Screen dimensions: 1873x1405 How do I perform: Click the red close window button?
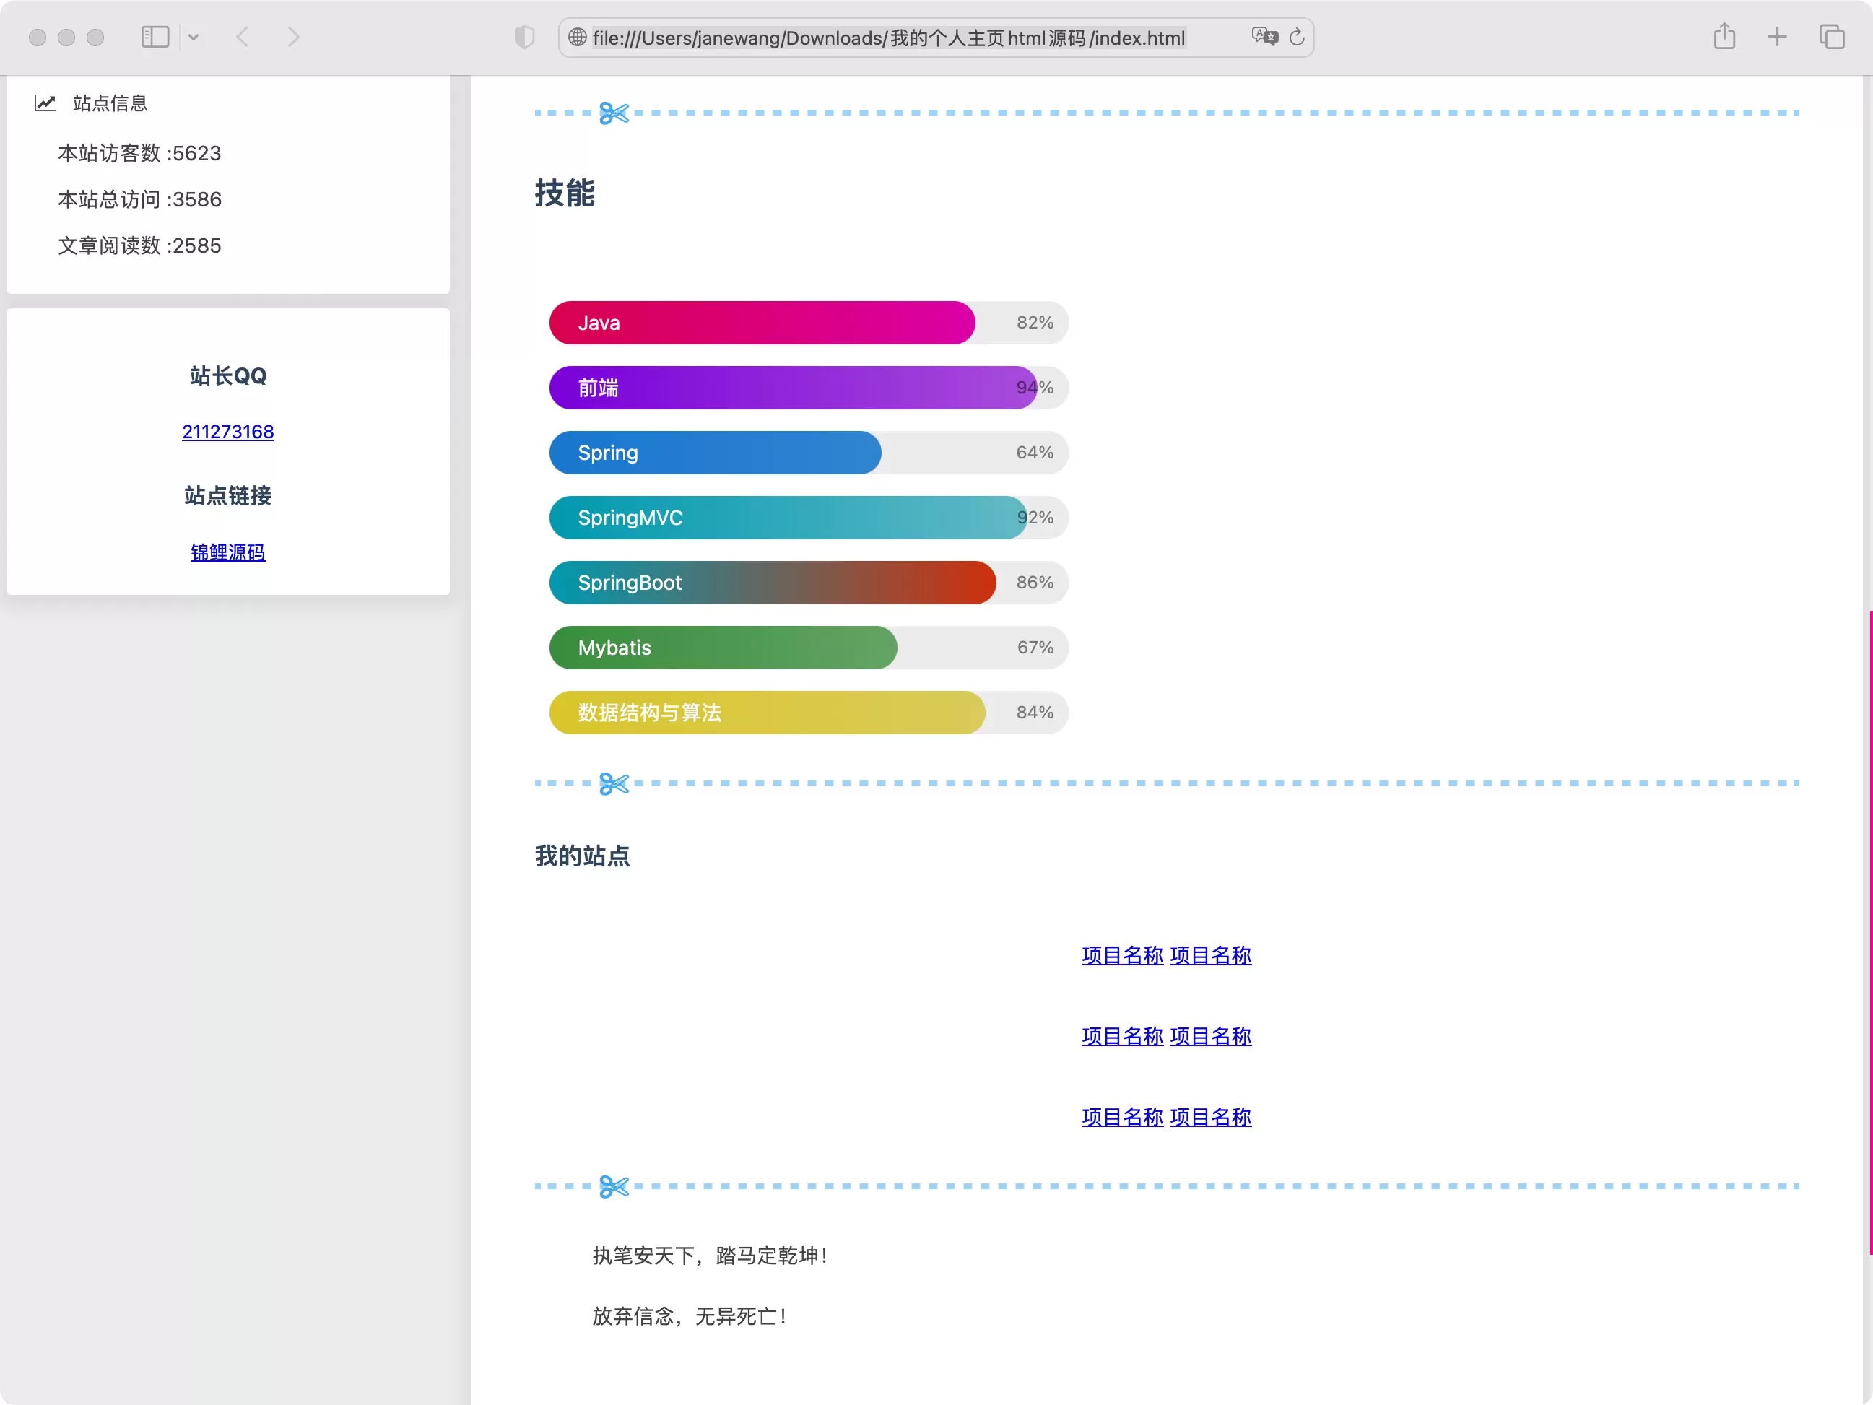(38, 38)
